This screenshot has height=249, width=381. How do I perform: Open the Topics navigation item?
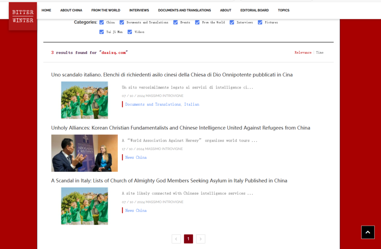(x=284, y=10)
